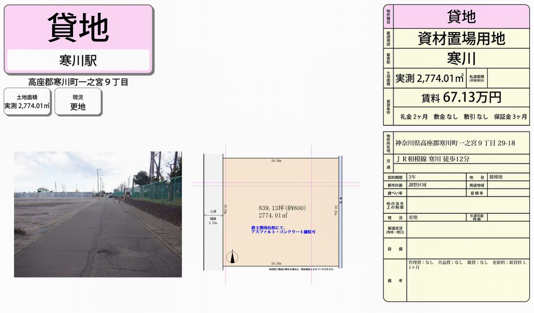The height and width of the screenshot is (313, 534).
Task: Click the 敷引 なし text
Action: point(476,117)
